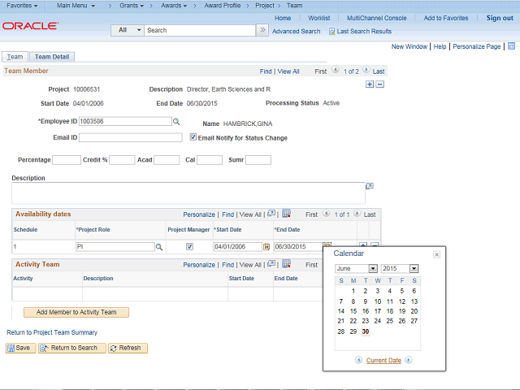This screenshot has width=520, height=390.
Task: Open the Project Role lookup magnifier
Action: point(159,246)
